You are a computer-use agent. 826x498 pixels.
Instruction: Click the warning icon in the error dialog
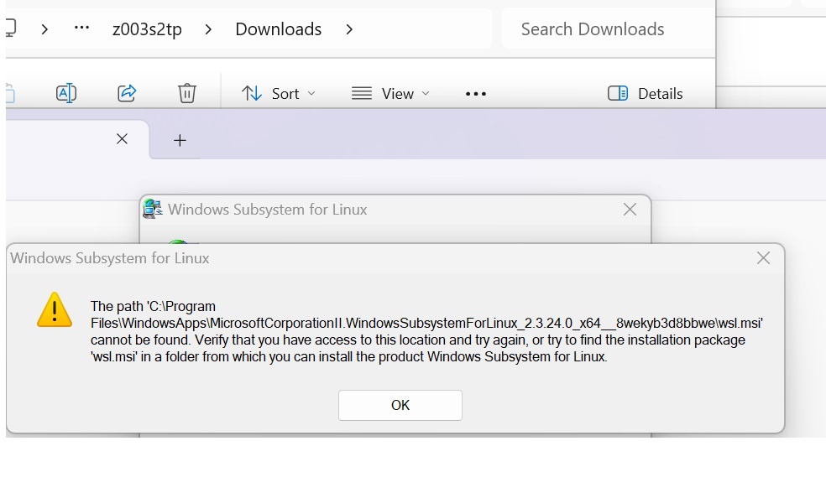coord(55,310)
